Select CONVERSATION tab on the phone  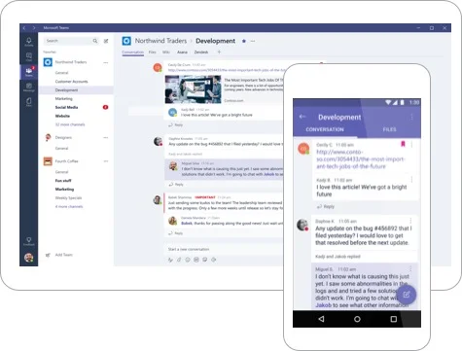325,129
